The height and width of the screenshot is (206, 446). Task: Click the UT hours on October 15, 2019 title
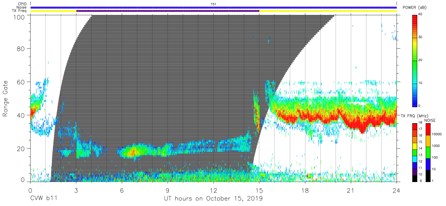point(213,199)
